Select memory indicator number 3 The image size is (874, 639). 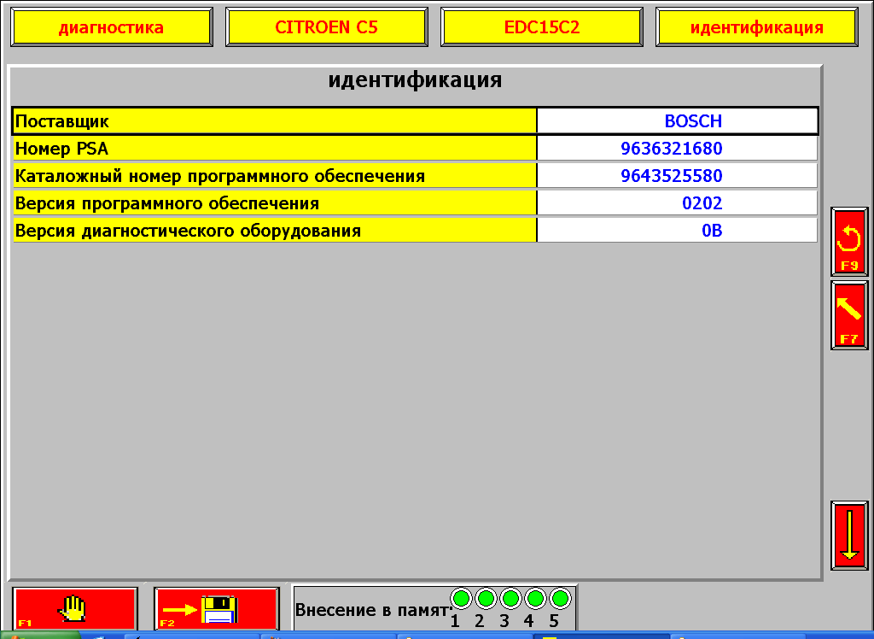510,599
